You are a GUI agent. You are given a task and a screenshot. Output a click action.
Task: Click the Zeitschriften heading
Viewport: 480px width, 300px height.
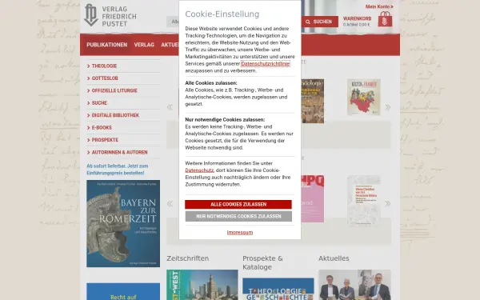(188, 258)
